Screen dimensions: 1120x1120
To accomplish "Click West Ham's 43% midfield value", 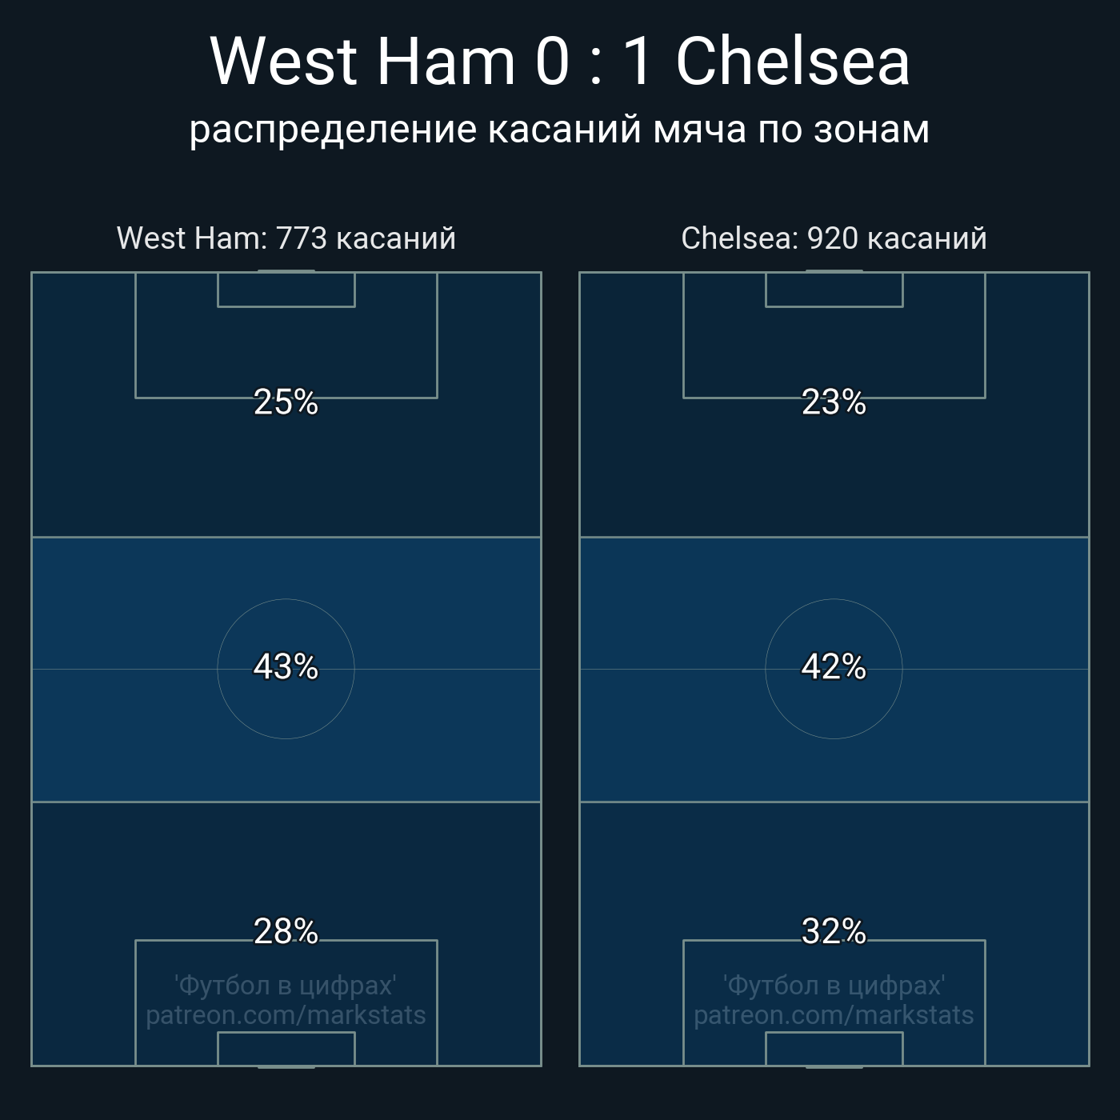I will tap(286, 666).
